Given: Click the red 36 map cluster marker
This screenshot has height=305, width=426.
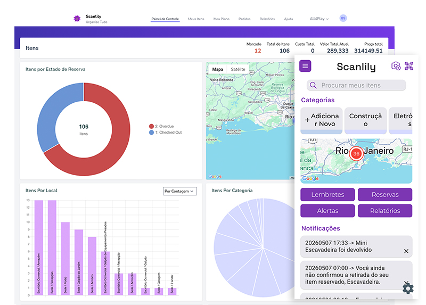Looking at the screenshot, I should (x=356, y=154).
